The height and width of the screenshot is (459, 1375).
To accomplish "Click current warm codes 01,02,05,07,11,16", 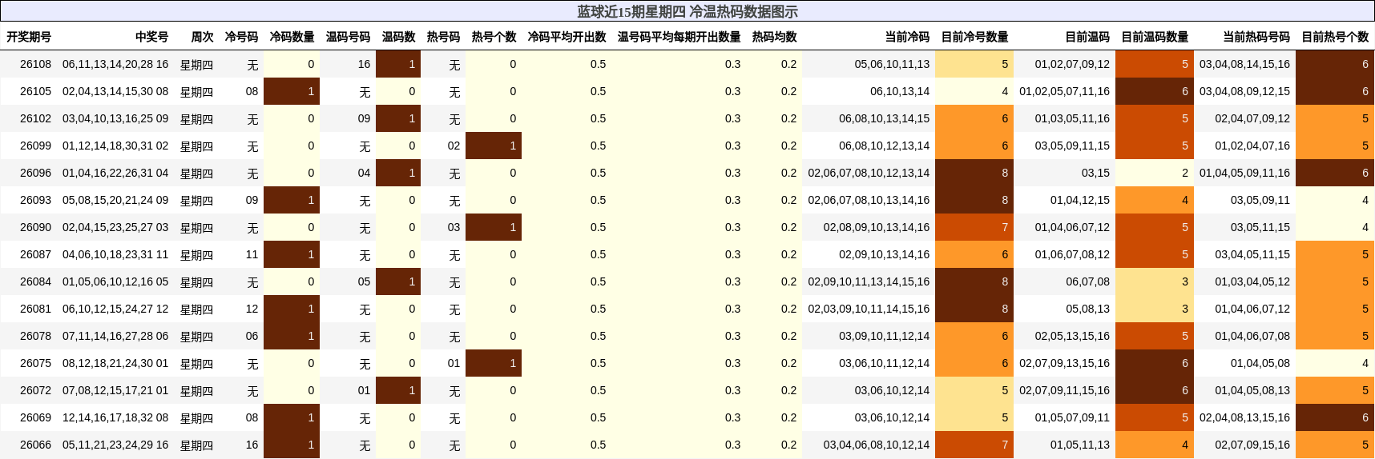I will point(1064,91).
